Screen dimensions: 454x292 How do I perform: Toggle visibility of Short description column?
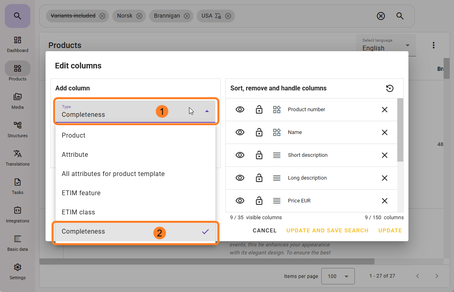point(240,155)
